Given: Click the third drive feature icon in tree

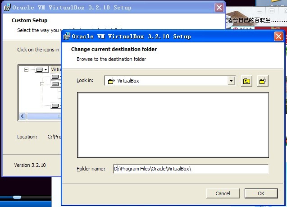Looking at the screenshot, I should tap(55, 84).
